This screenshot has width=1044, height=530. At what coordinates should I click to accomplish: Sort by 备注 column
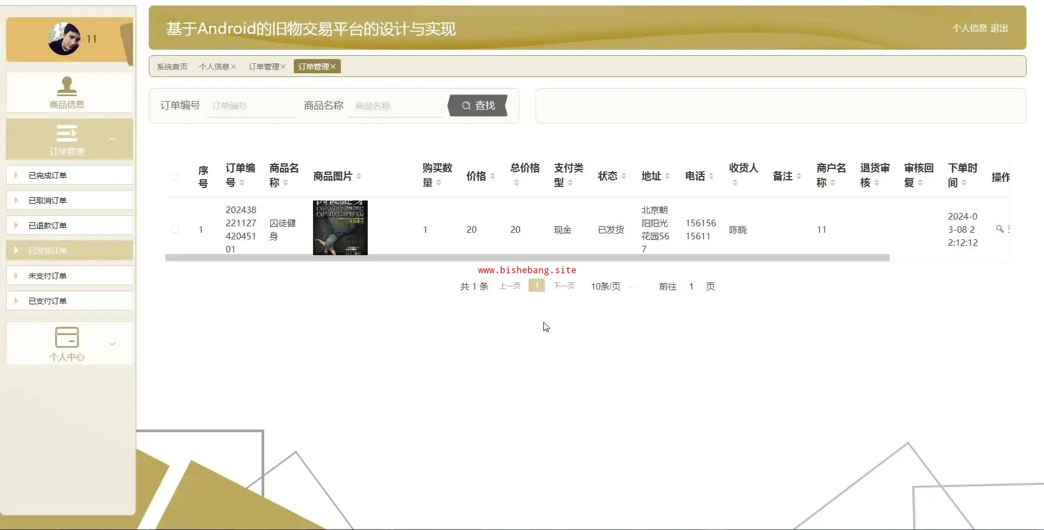[799, 176]
